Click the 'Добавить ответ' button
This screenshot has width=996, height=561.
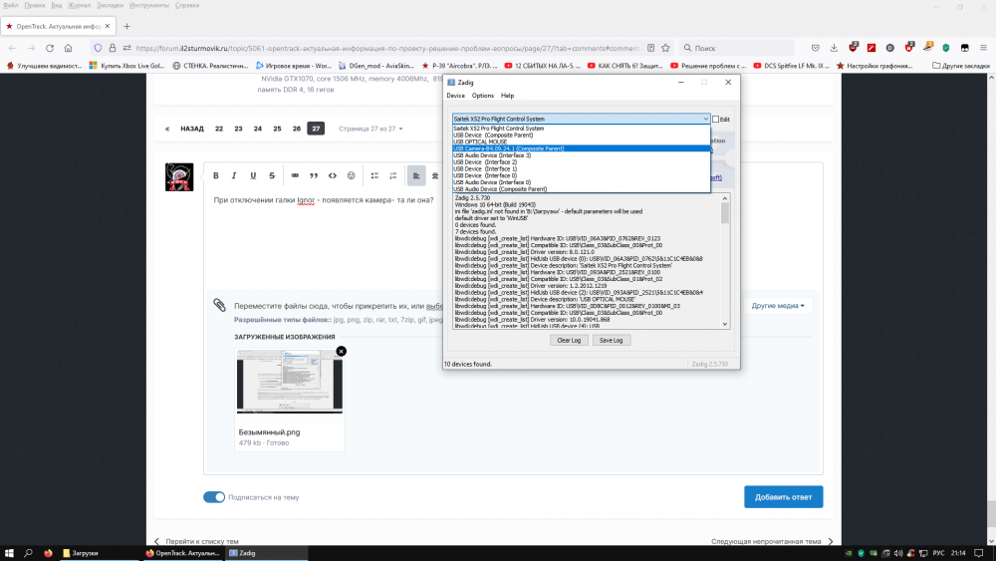[783, 497]
